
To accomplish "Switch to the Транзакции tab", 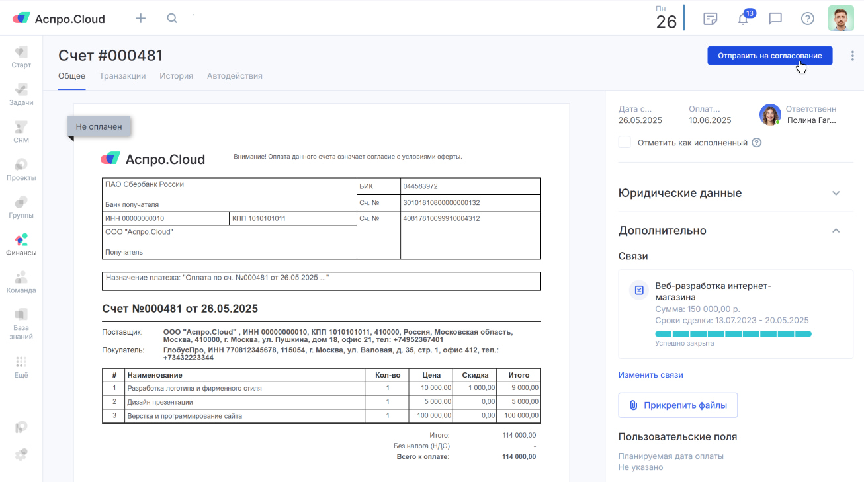I will [x=122, y=76].
